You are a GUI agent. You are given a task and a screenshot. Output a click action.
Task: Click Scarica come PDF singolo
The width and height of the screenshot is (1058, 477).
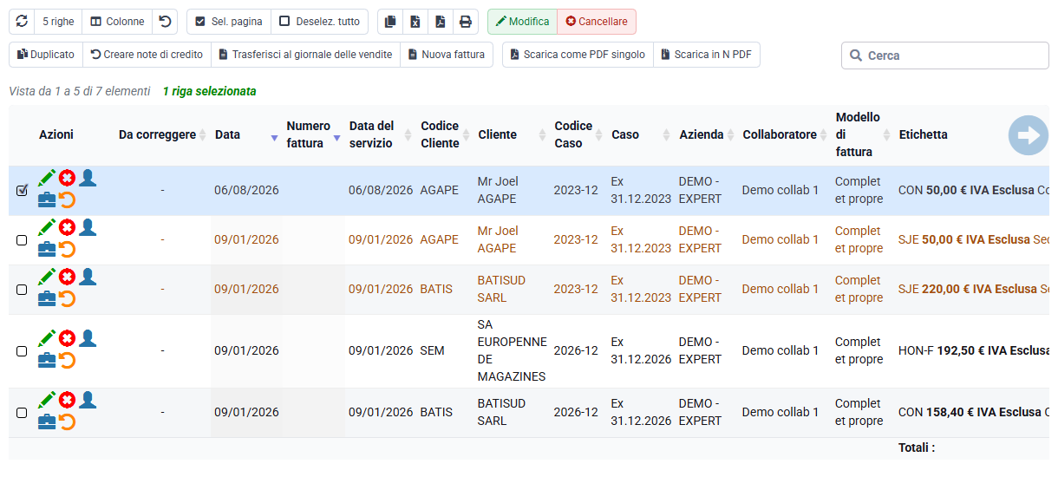tap(578, 55)
